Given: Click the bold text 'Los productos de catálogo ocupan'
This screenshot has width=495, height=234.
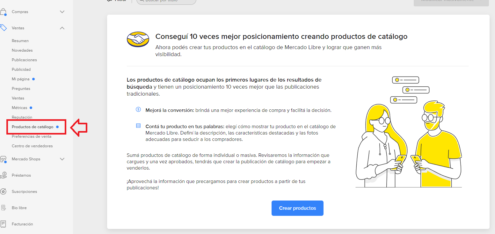Looking at the screenshot, I should 224,83.
